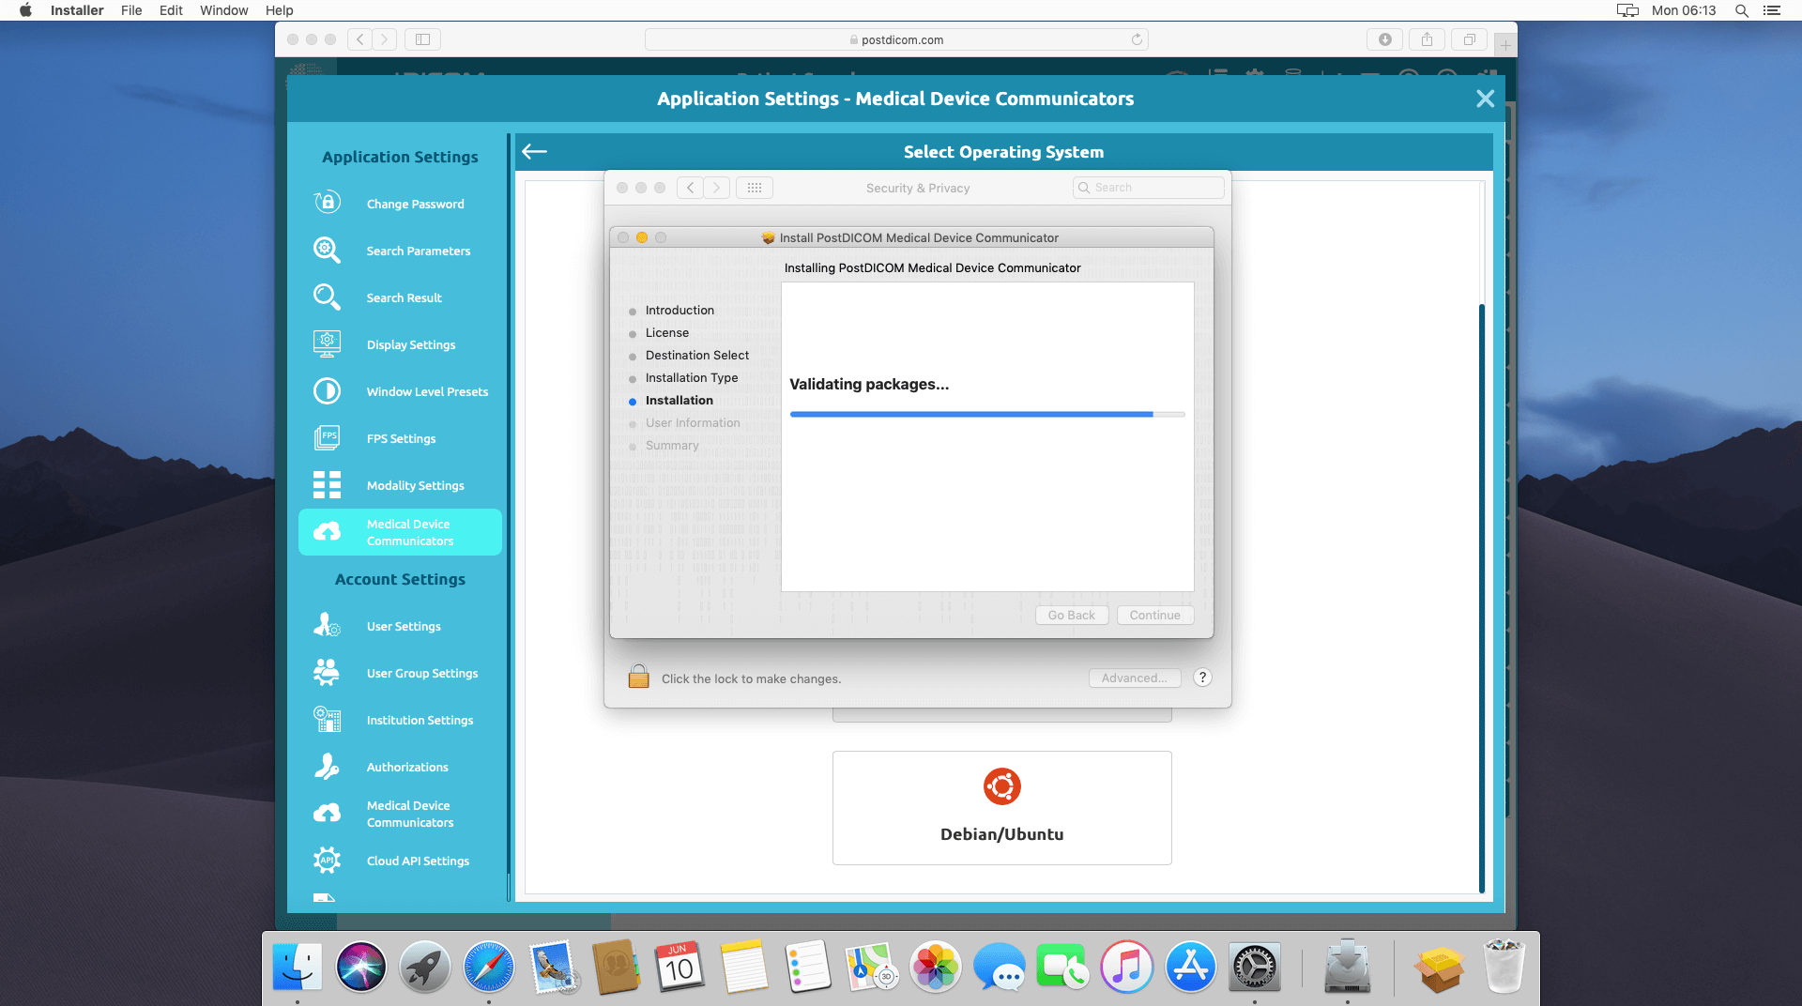Open System Preferences from the Dock

point(1255,968)
